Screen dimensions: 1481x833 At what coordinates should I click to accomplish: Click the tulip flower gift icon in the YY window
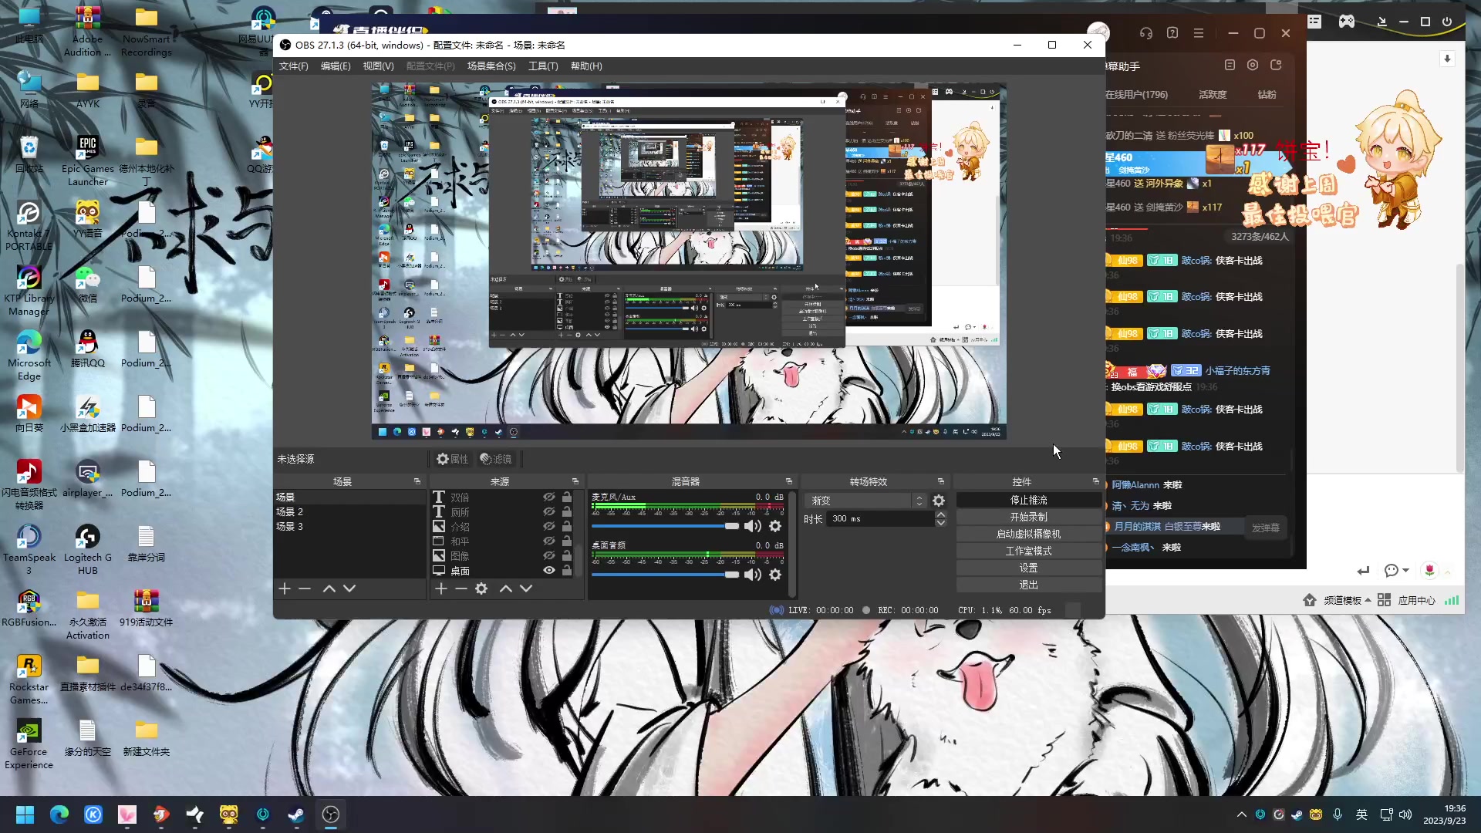point(1429,570)
